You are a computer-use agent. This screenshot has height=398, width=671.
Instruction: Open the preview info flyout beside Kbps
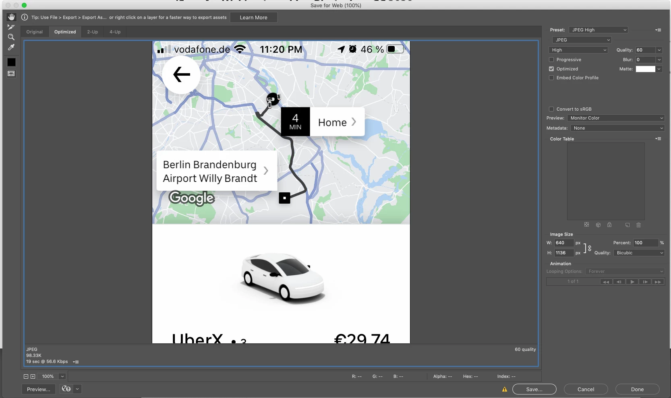point(76,362)
